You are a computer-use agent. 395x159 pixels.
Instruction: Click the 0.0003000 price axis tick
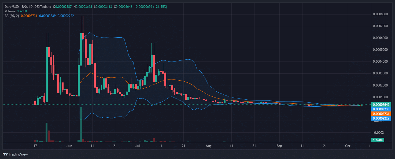(380, 73)
